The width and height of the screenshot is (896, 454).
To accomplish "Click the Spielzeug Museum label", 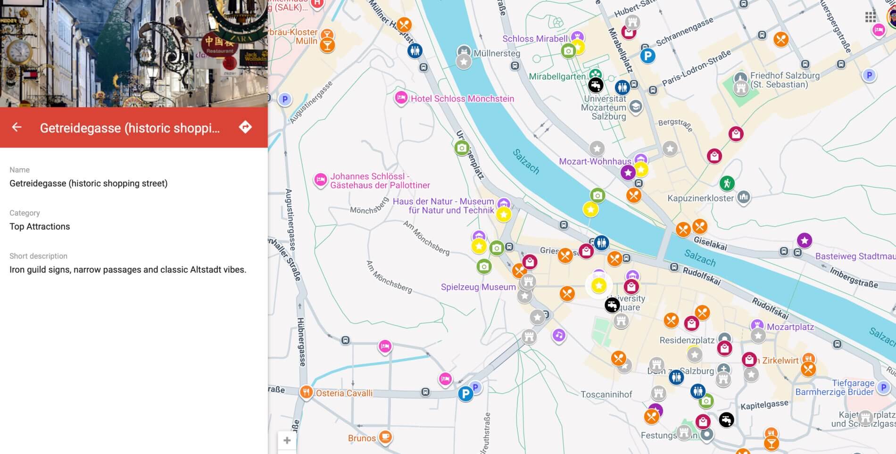I will coord(478,287).
